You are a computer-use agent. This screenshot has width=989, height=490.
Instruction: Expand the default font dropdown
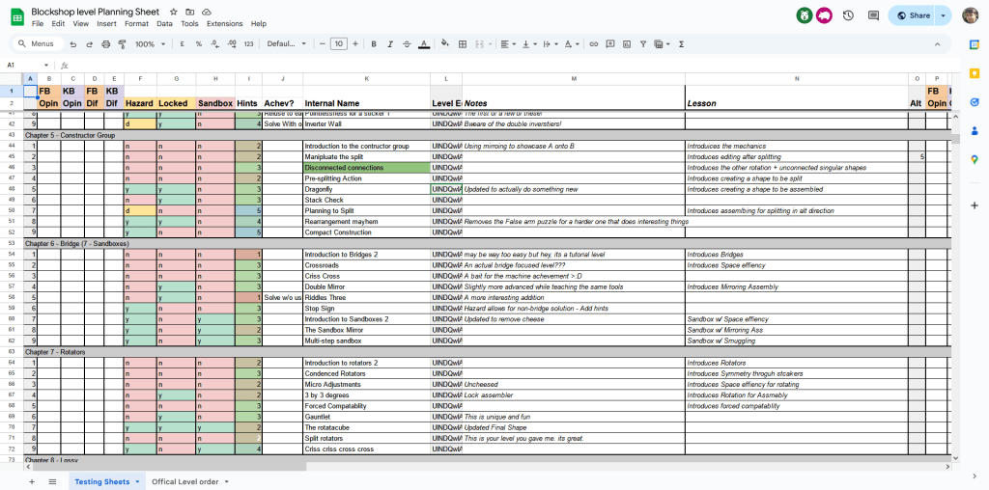[285, 44]
